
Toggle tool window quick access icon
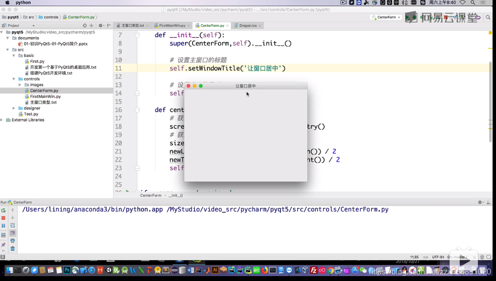click(x=3, y=257)
